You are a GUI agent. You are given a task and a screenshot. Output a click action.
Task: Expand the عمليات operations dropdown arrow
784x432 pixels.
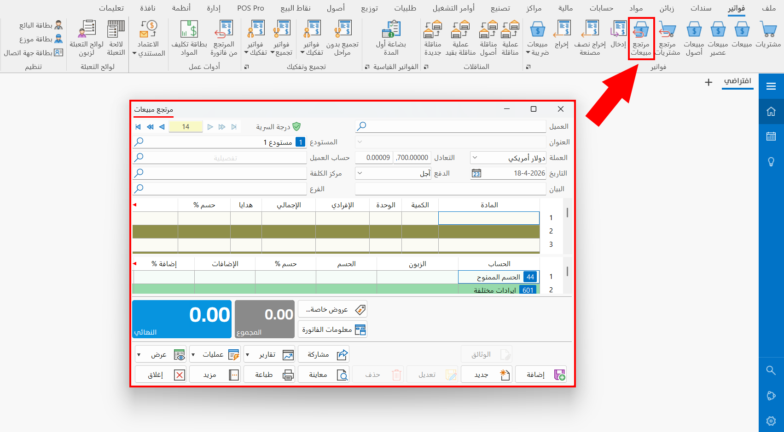point(193,355)
